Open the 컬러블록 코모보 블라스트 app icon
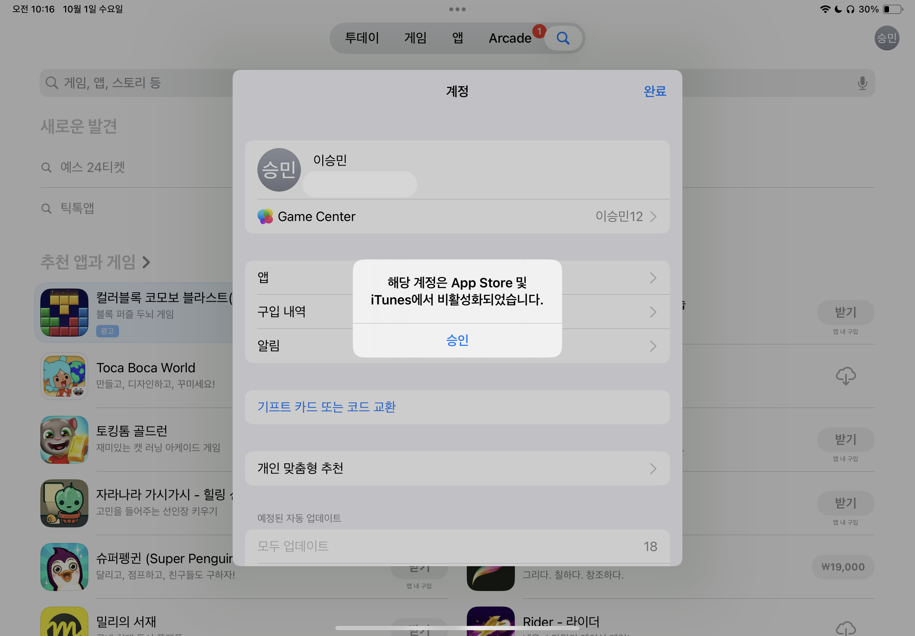Image resolution: width=915 pixels, height=636 pixels. 64,313
